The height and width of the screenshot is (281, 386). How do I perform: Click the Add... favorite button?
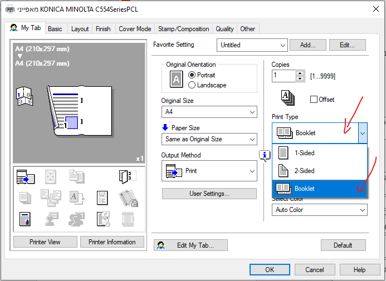[x=308, y=45]
